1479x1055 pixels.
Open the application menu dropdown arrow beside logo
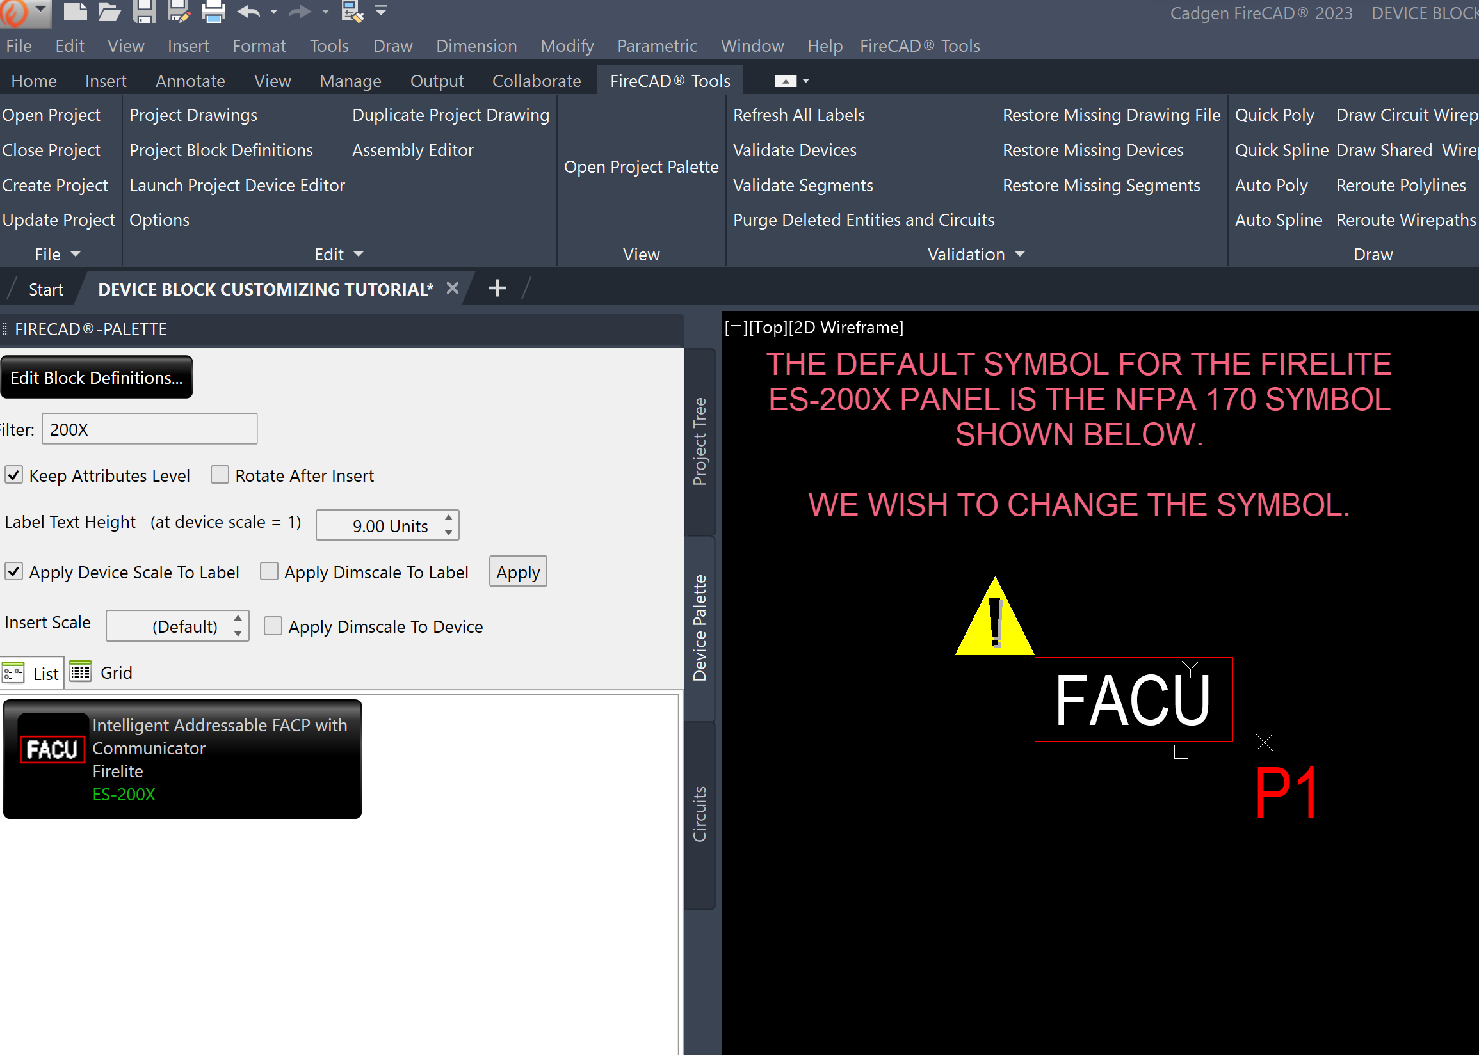coord(41,10)
